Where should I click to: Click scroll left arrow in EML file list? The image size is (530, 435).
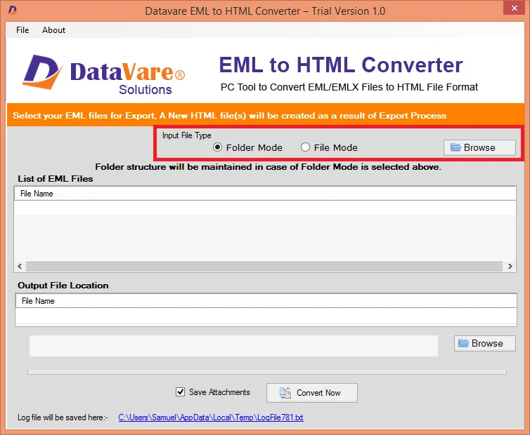pos(20,267)
